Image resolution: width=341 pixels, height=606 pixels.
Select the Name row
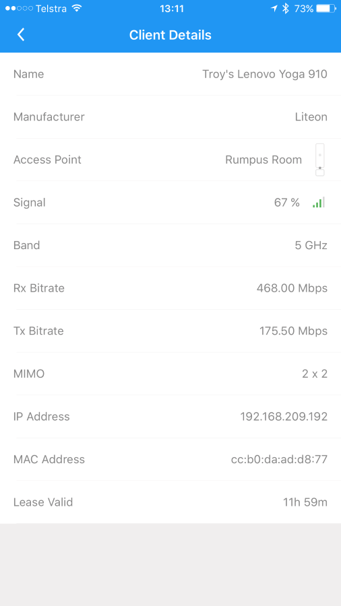click(170, 74)
